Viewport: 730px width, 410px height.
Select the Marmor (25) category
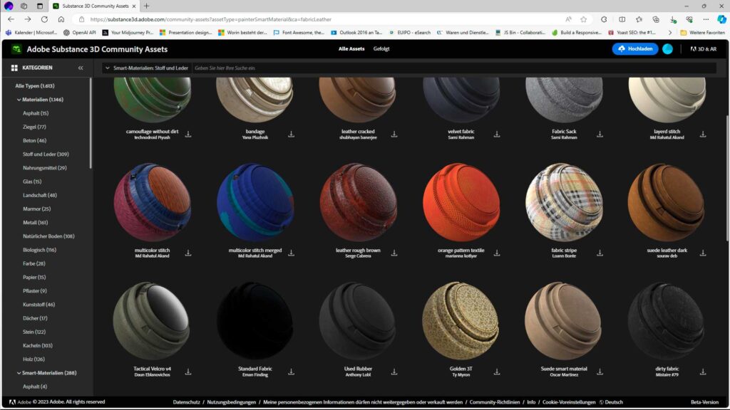[x=37, y=209]
